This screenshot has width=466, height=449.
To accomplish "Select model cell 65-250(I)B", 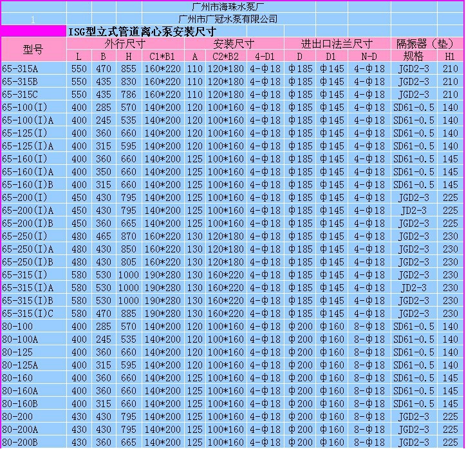I will tap(33, 262).
